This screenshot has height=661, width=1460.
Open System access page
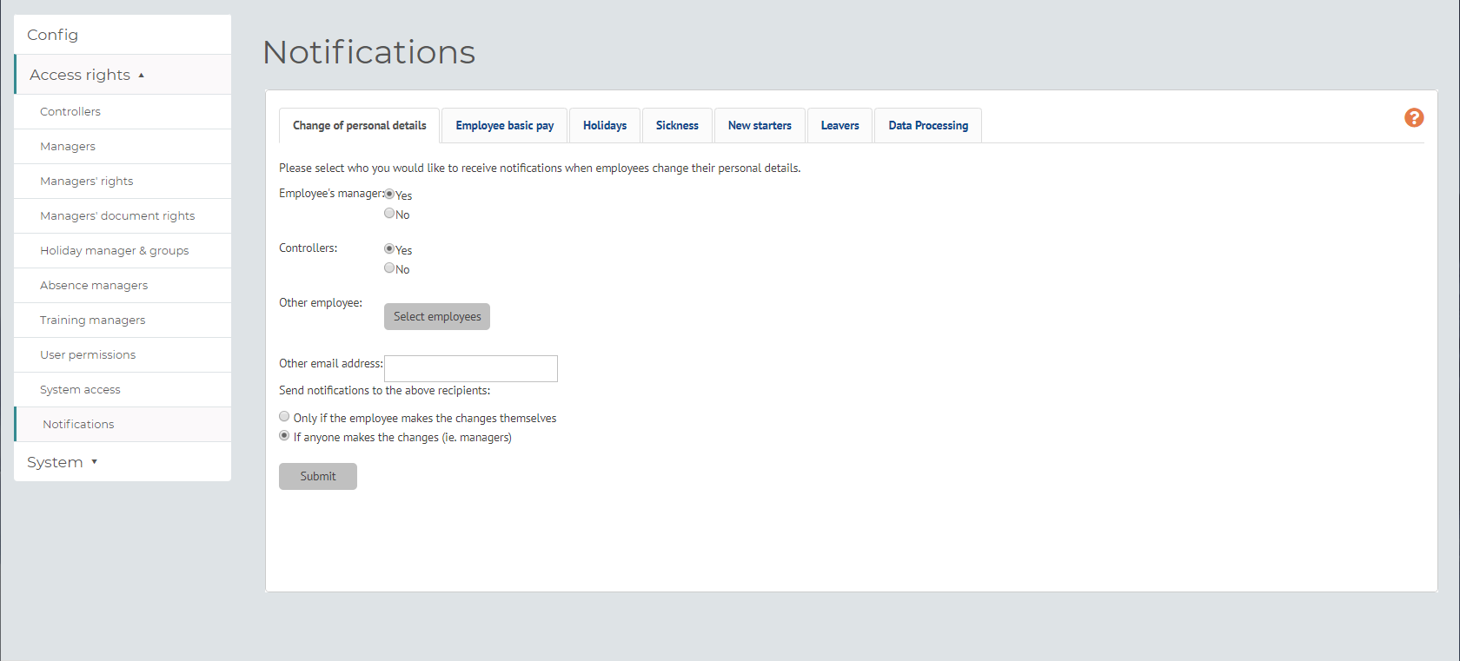pyautogui.click(x=123, y=389)
